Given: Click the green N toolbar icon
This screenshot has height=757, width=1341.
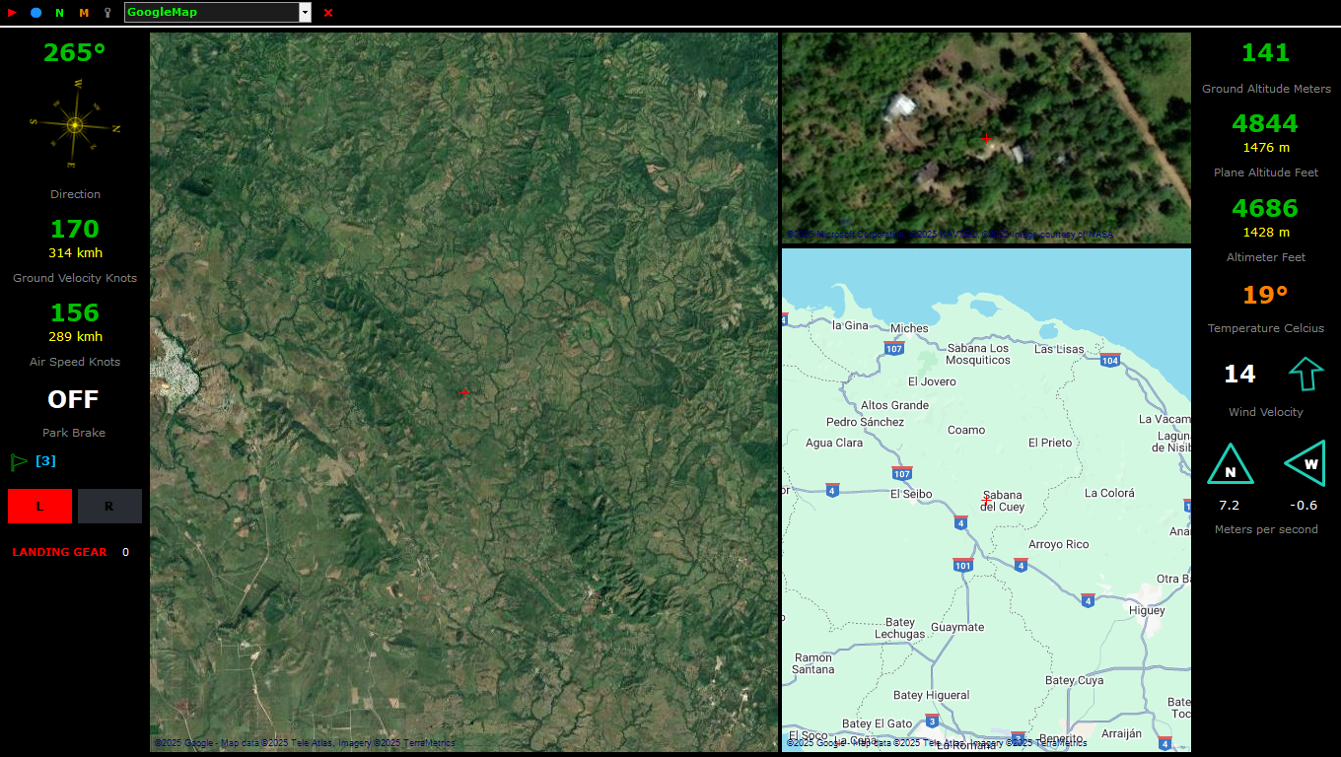Looking at the screenshot, I should (x=59, y=13).
